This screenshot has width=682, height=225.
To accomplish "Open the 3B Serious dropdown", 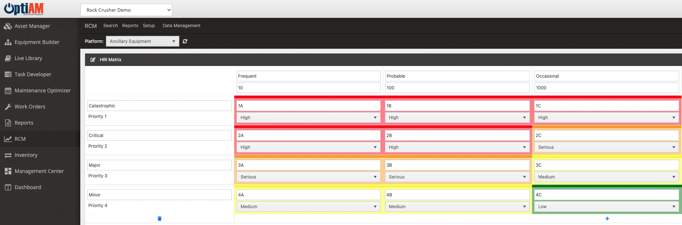I will (457, 177).
